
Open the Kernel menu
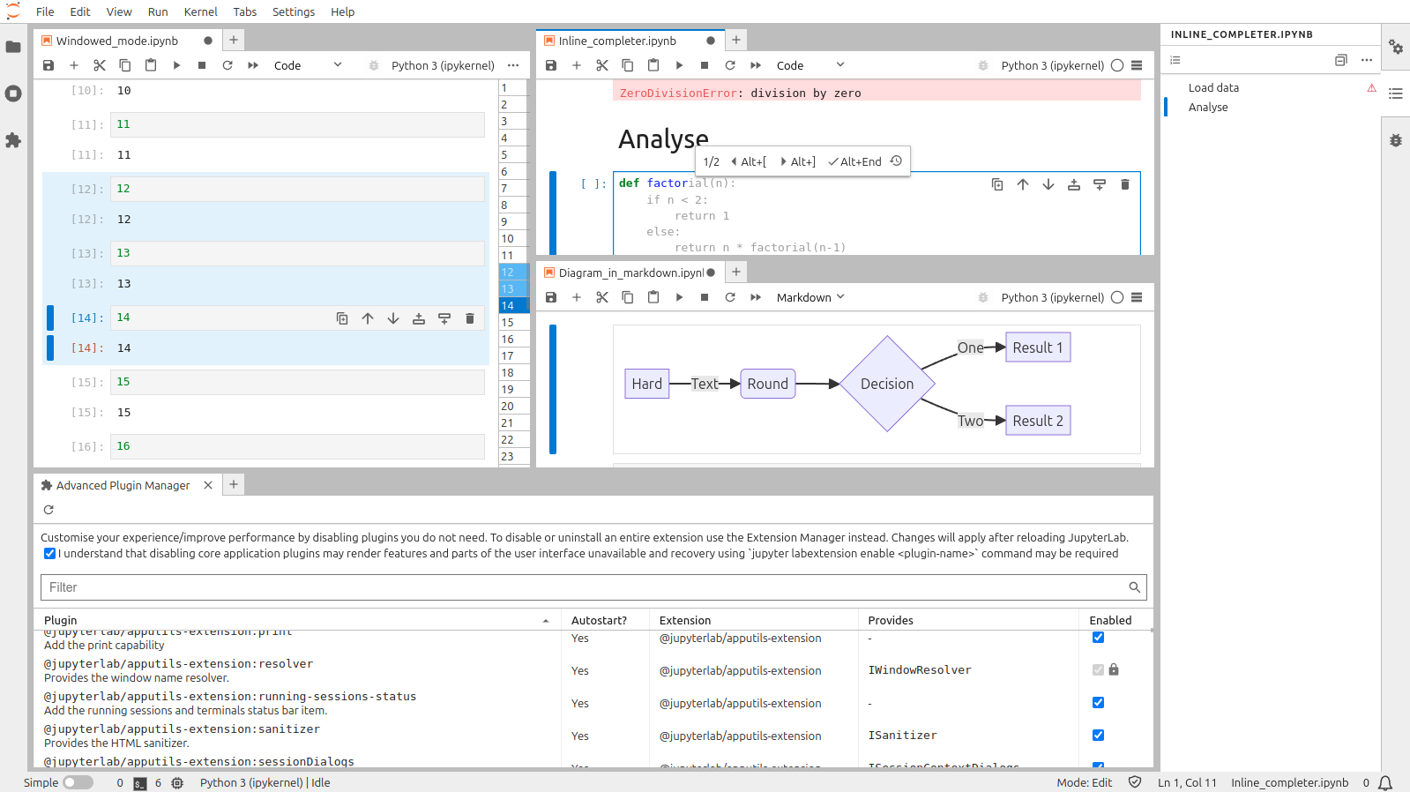200,11
